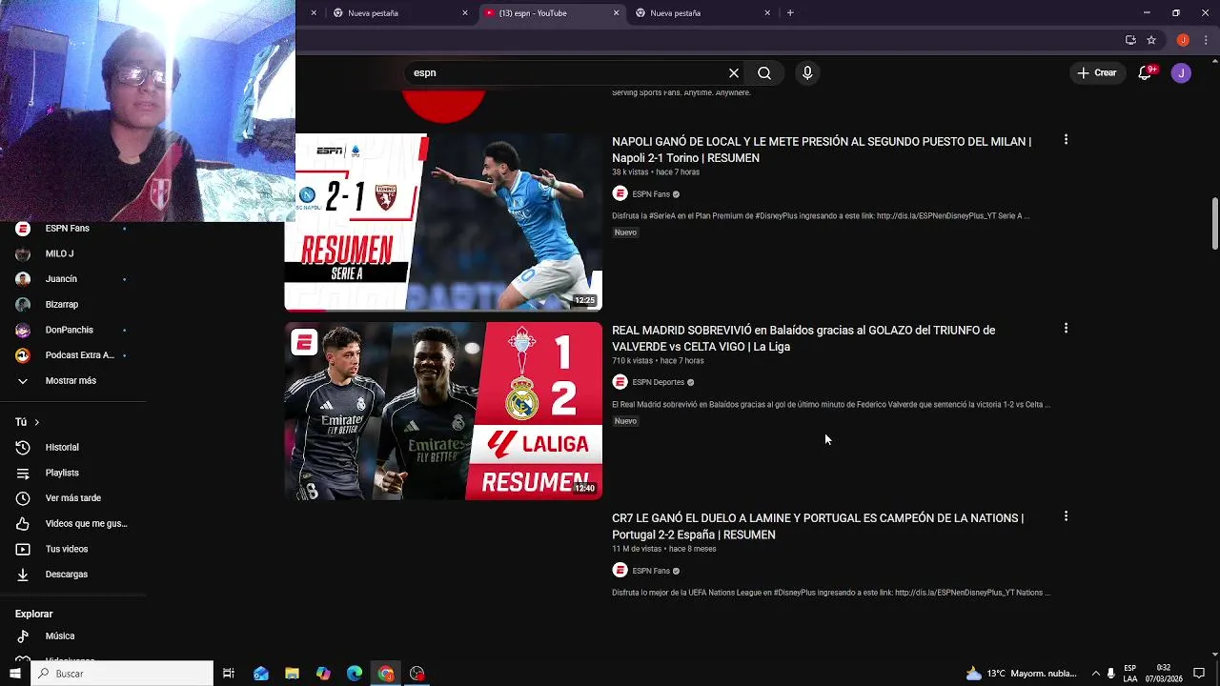Open options for Napoli 2-1 Torino video

click(1066, 139)
